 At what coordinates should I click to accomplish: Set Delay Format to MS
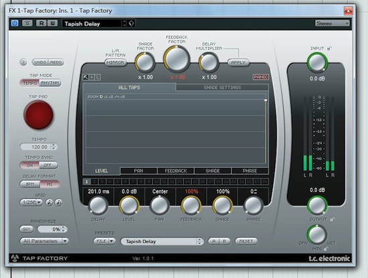point(50,184)
